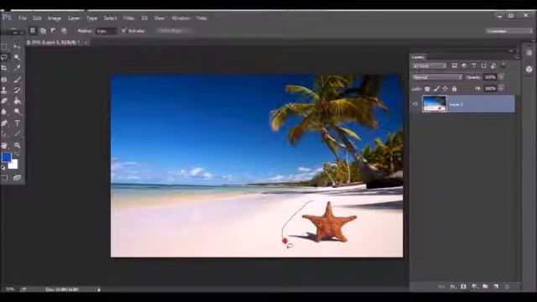Screen dimensions: 537x302
Task: Choose Subtract from Selection mode
Action: 53,30
